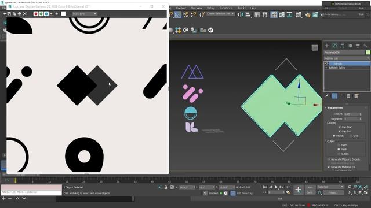The width and height of the screenshot is (371, 208).
Task: Enable Generate Mapping Coords checkbox
Action: coord(329,159)
